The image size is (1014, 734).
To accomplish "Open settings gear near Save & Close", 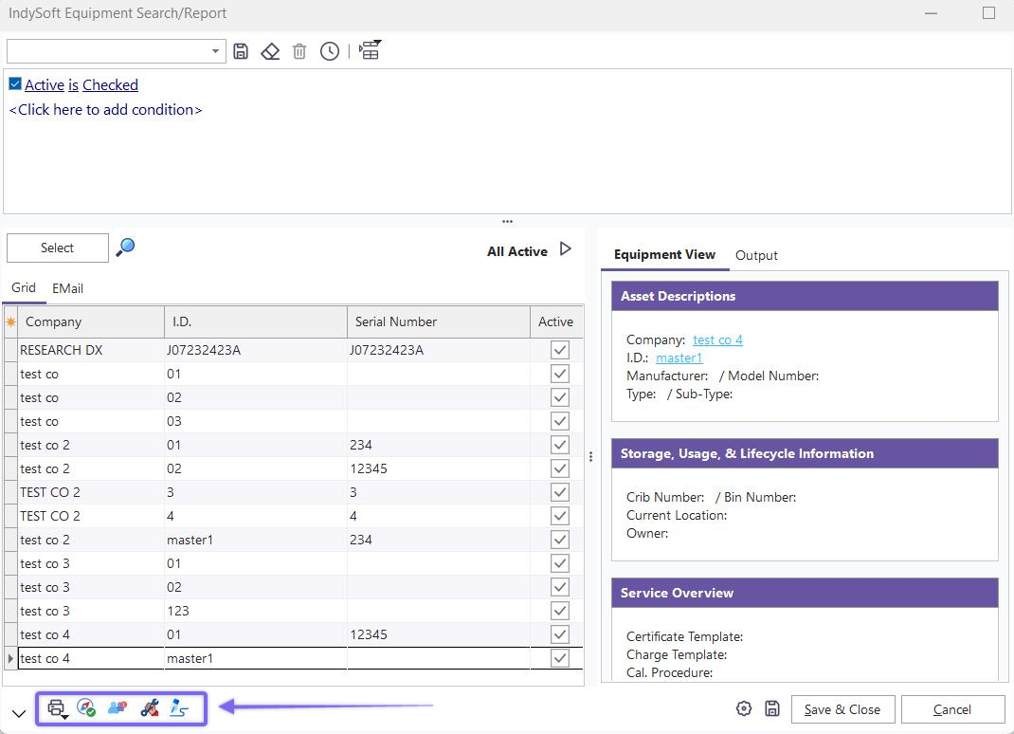I will coord(744,708).
